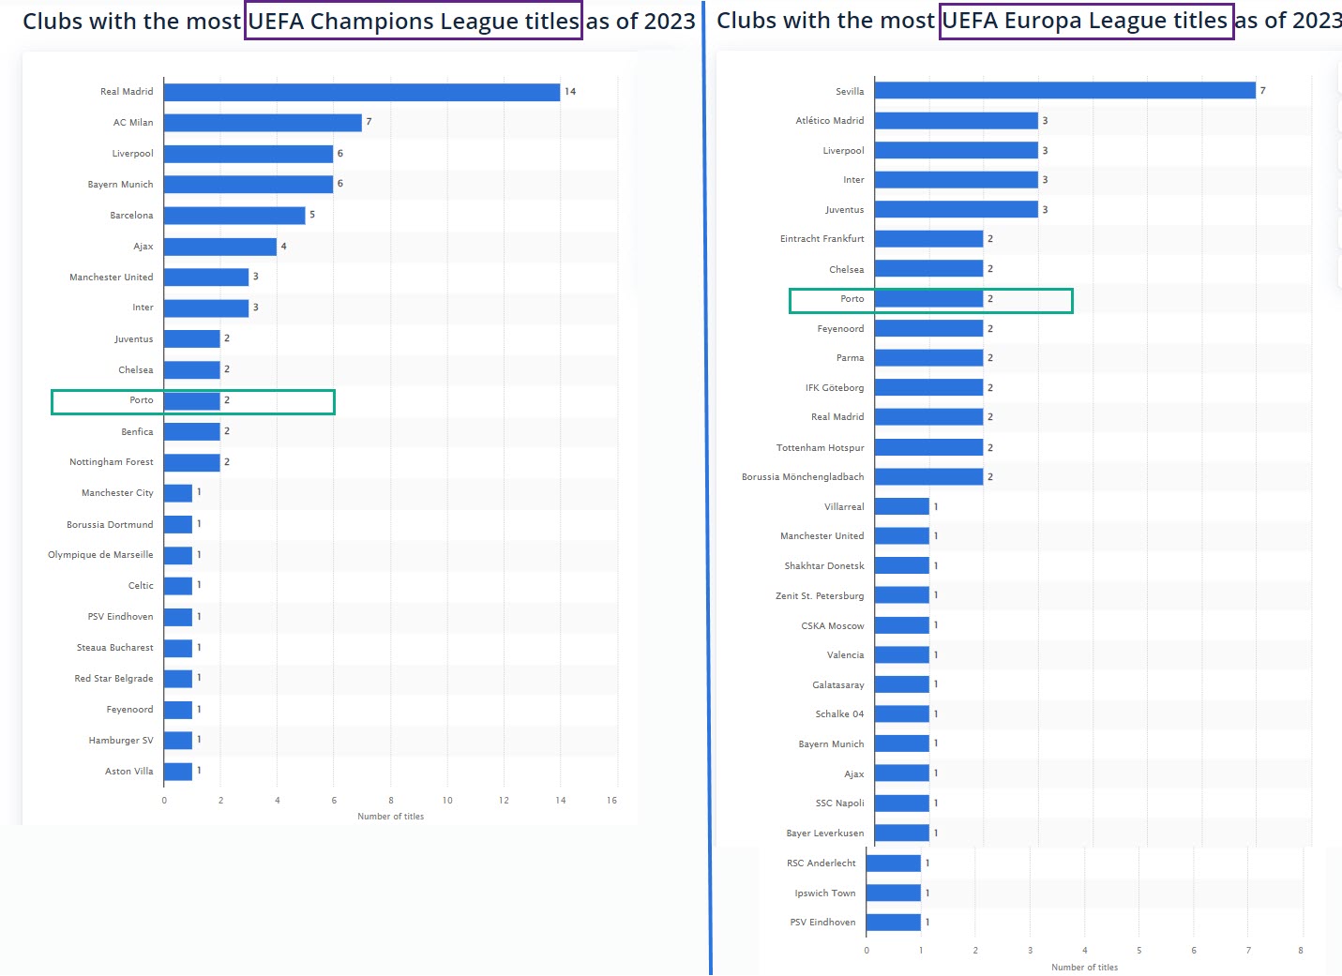Select the Manchester City label
This screenshot has width=1342, height=976.
click(x=117, y=493)
